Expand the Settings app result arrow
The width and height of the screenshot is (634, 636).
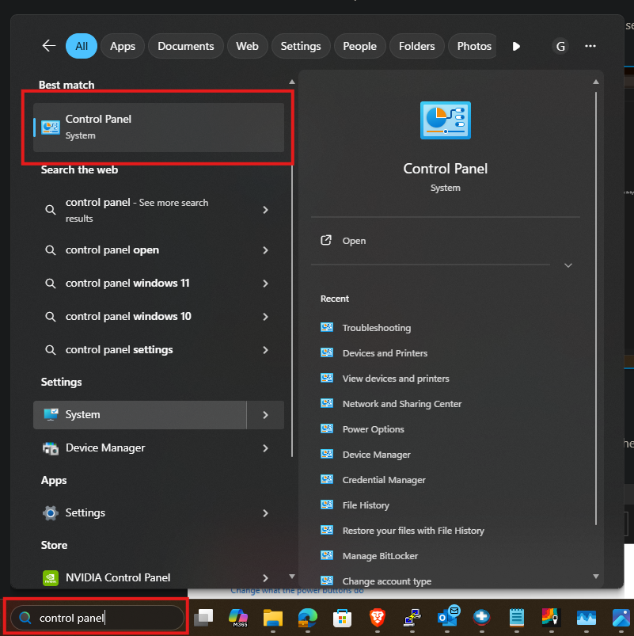(265, 513)
